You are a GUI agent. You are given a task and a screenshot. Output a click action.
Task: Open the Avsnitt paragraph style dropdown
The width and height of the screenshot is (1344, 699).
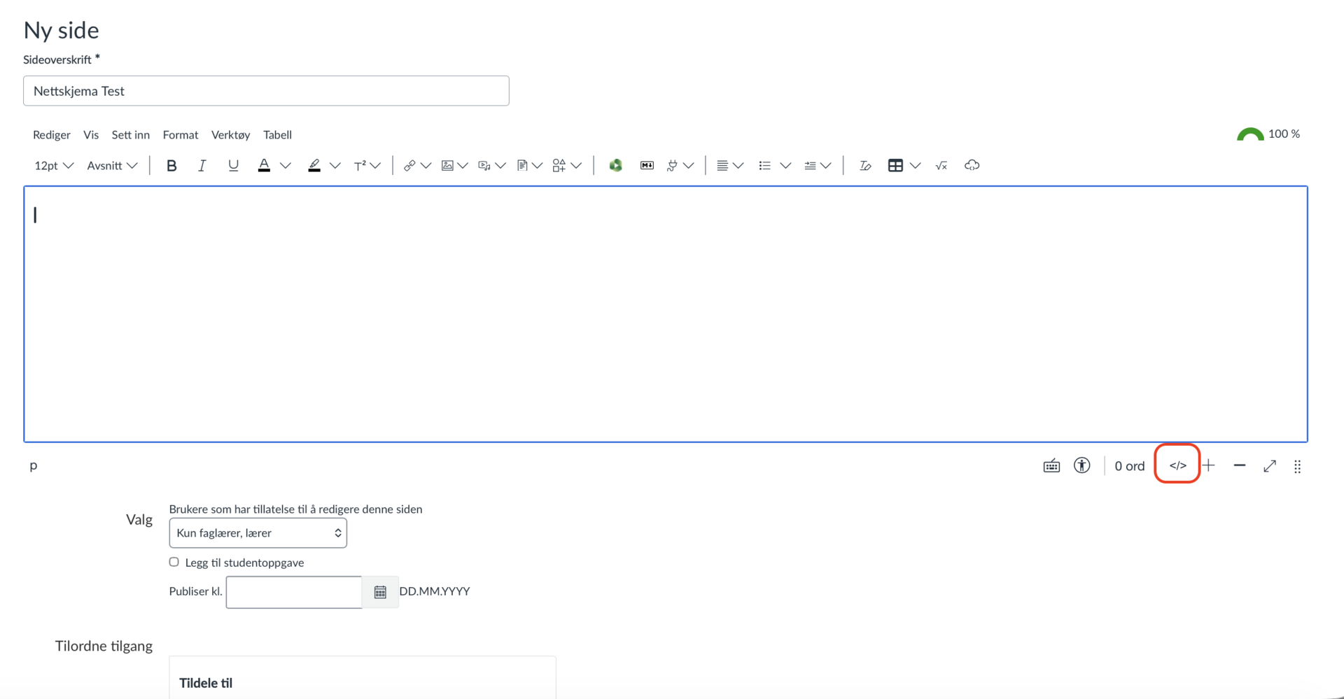point(112,166)
